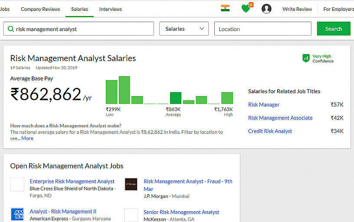354x222 pixels.
Task: Switch to the Company Reviews tab
Action: [x=40, y=9]
